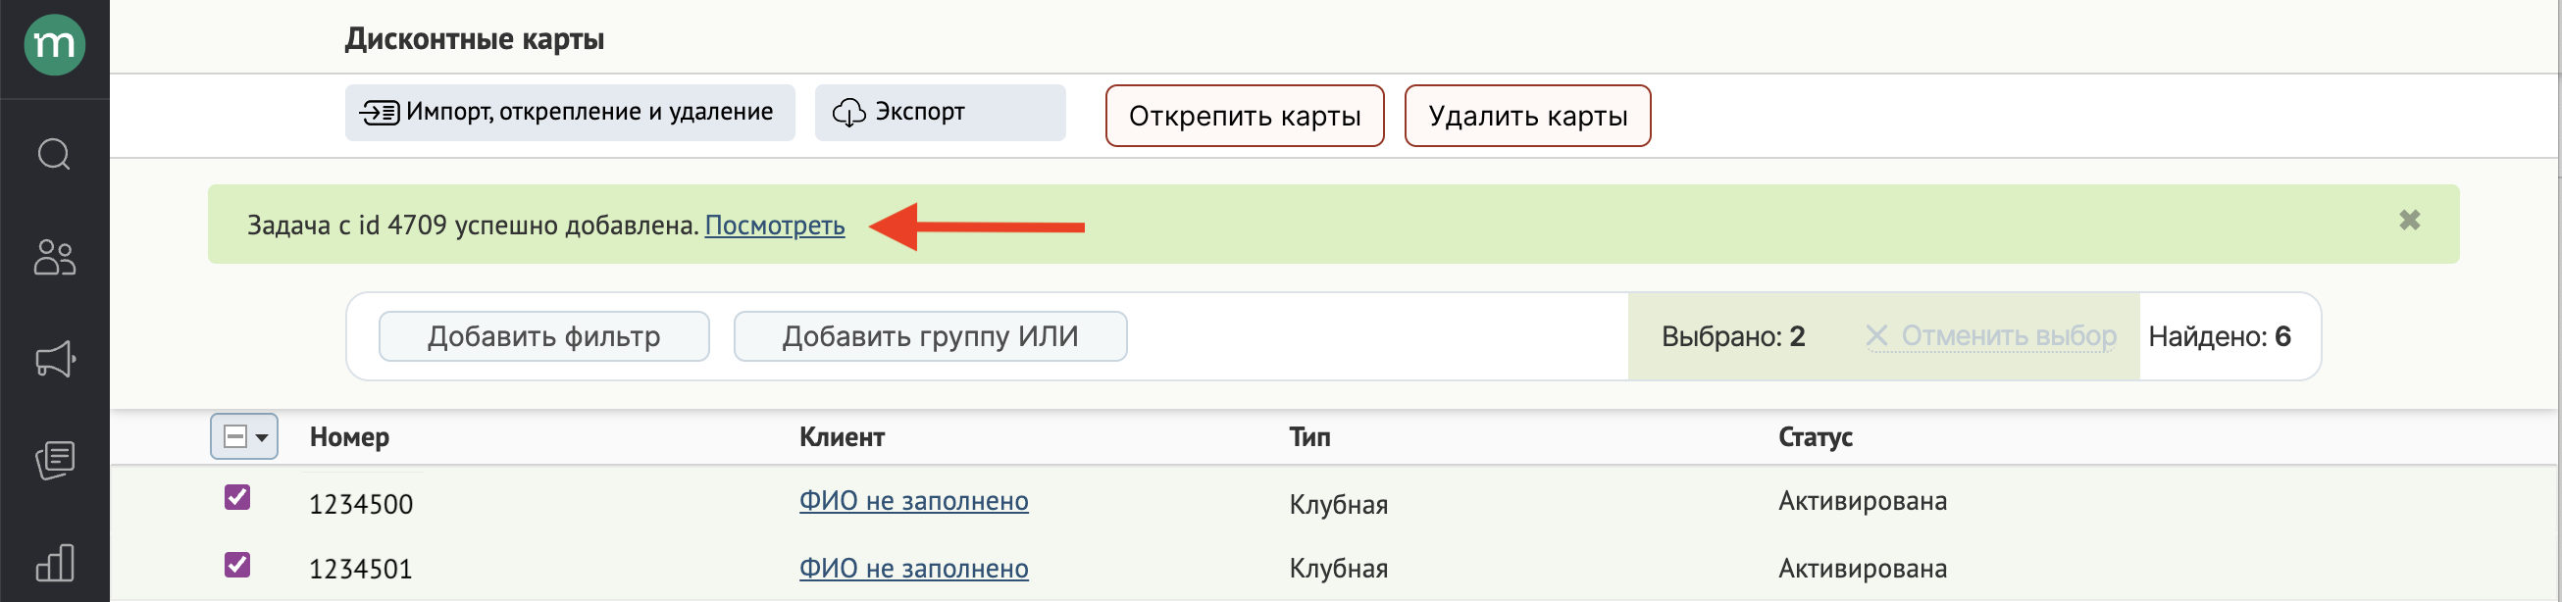Sort the table by the 'Номер' column header
The width and height of the screenshot is (2562, 602).
pos(350,436)
